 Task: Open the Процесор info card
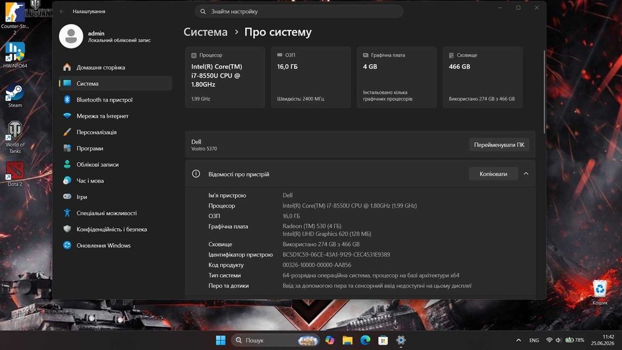225,77
